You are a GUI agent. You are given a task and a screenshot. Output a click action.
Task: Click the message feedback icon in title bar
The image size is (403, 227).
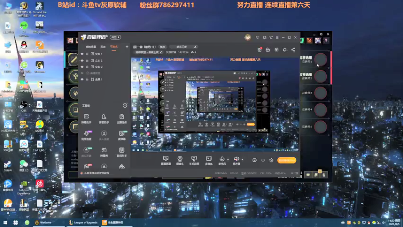coord(257,37)
